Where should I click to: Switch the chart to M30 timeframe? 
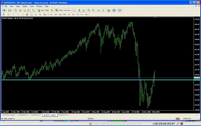(64, 15)
